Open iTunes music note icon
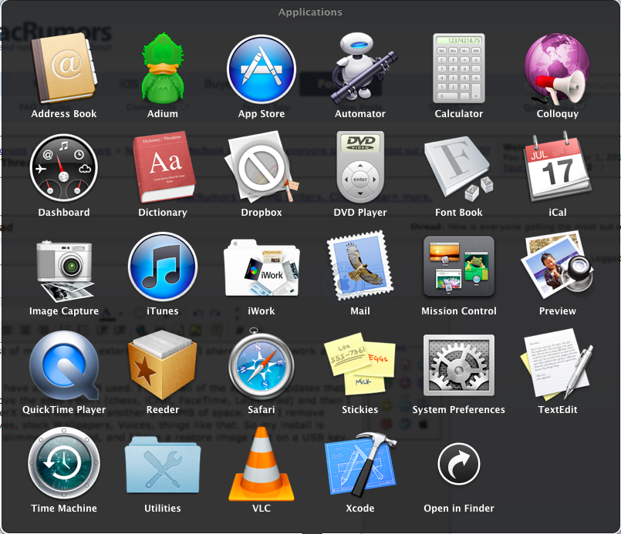The width and height of the screenshot is (621, 534). 163,267
